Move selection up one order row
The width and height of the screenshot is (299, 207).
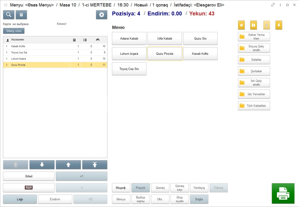click(x=68, y=165)
